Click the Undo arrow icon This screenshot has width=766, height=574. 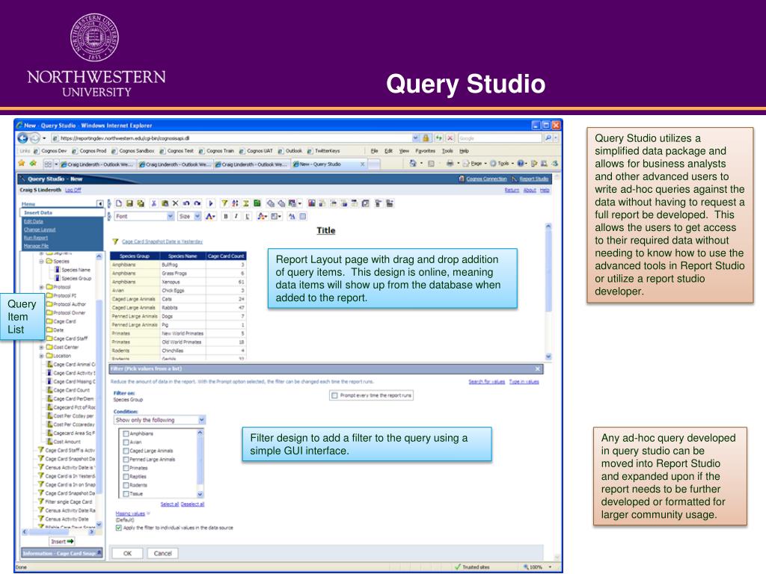pyautogui.click(x=186, y=203)
